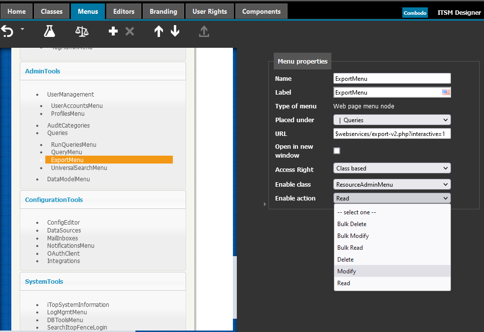Screen dimensions: 484x332
Task: Click the URL input field
Action: 392,133
